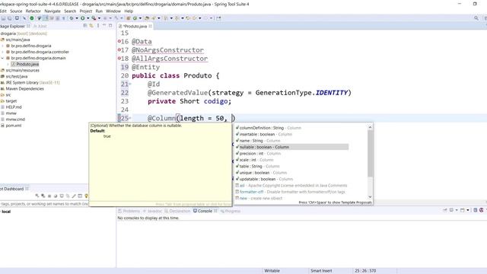Click the pencil icon in Boot Dashboard toolbar
Image resolution: width=487 pixels, height=274 pixels.
[x=74, y=196]
